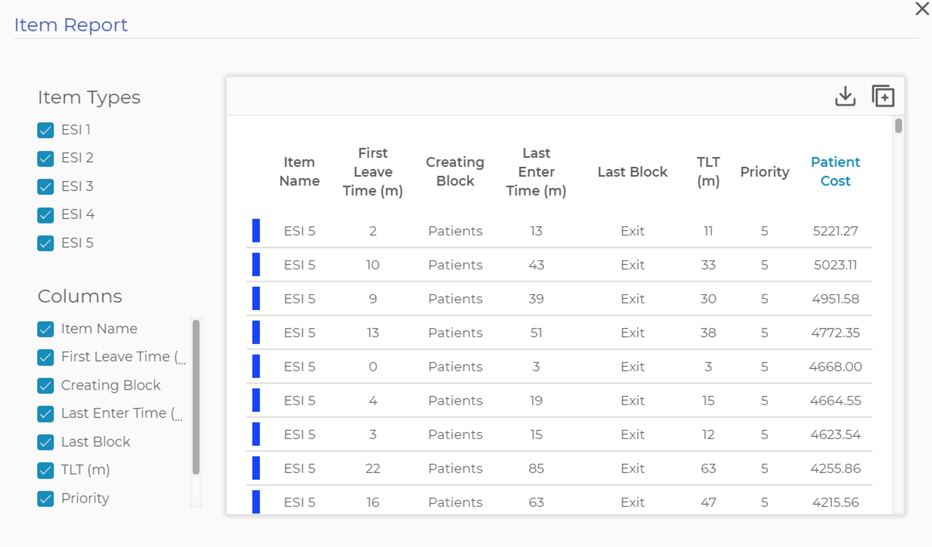Viewport: 932px width, 547px height.
Task: Uncheck the ESI 1 item type
Action: (46, 130)
